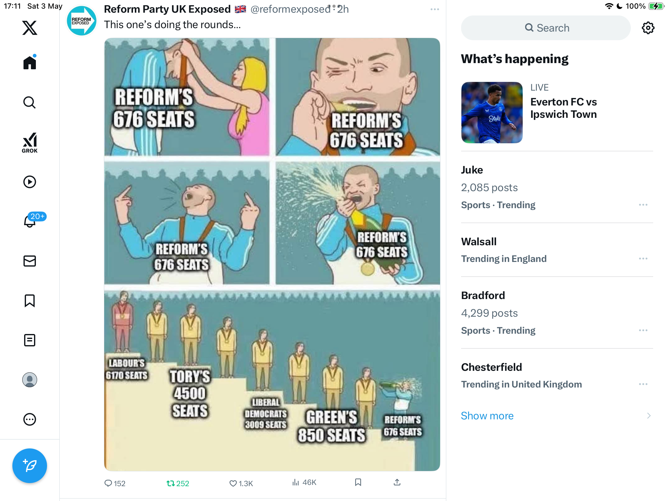
Task: Bookmark the Reform Party UK Exposed post
Action: coord(358,482)
